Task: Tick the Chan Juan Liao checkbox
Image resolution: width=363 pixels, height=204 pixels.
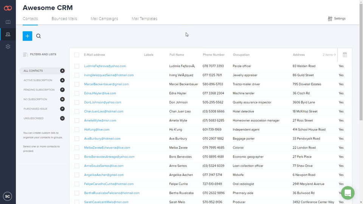Action: 77,111
